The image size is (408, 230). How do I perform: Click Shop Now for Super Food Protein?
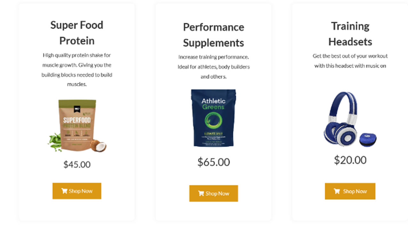[x=77, y=191]
